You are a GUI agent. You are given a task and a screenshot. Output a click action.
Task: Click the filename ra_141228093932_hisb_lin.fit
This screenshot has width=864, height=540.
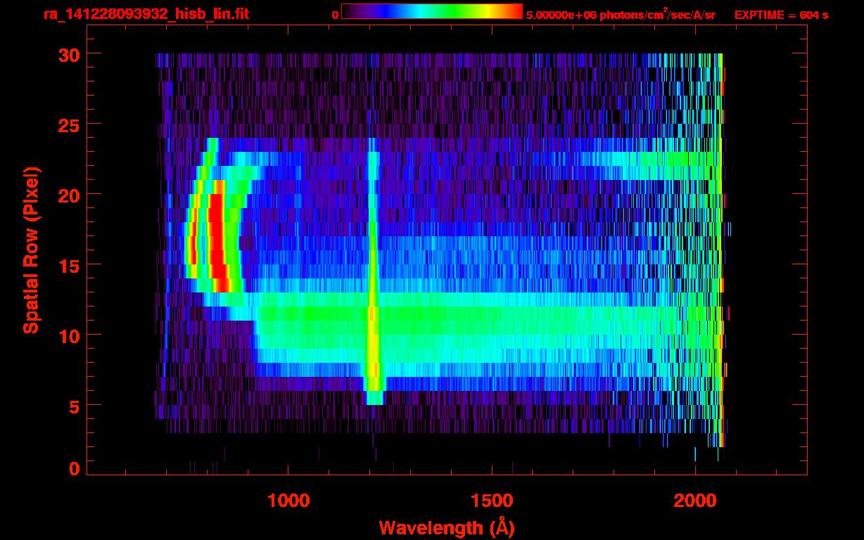[x=146, y=14]
